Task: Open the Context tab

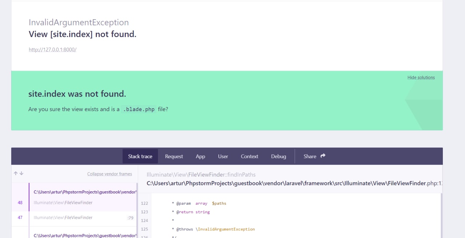Action: point(250,156)
